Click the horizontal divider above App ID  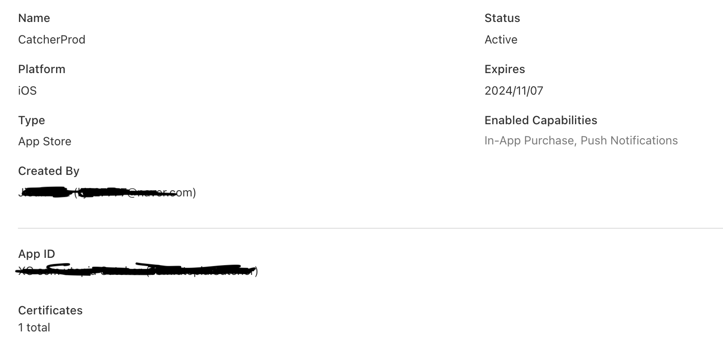coord(370,228)
